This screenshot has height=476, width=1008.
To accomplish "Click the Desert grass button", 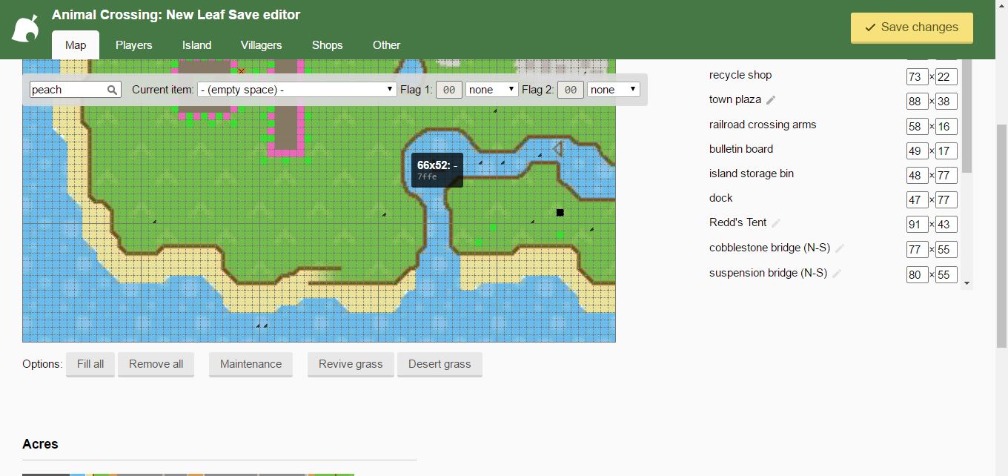I will (440, 364).
